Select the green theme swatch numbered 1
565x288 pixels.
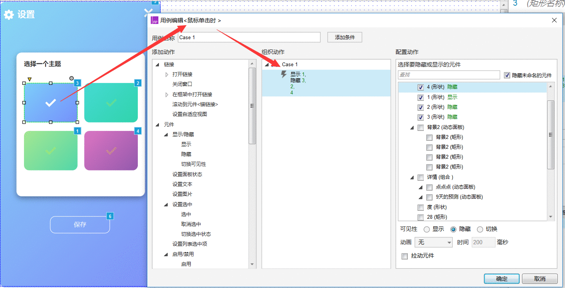click(51, 151)
